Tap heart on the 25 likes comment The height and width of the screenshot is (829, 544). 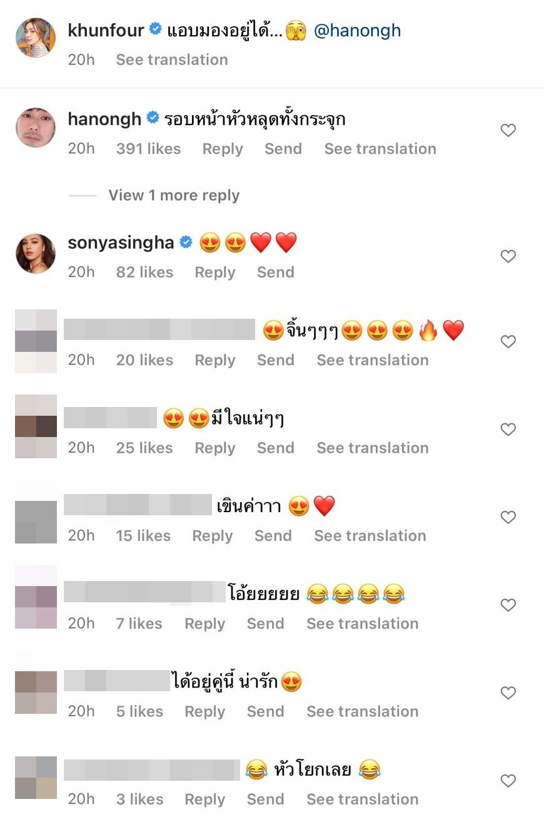coord(508,430)
